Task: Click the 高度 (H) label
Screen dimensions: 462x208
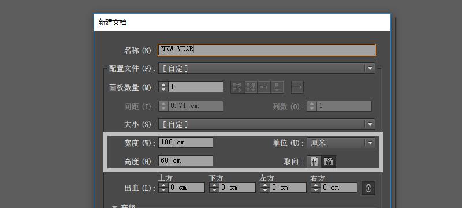Action: (x=140, y=161)
